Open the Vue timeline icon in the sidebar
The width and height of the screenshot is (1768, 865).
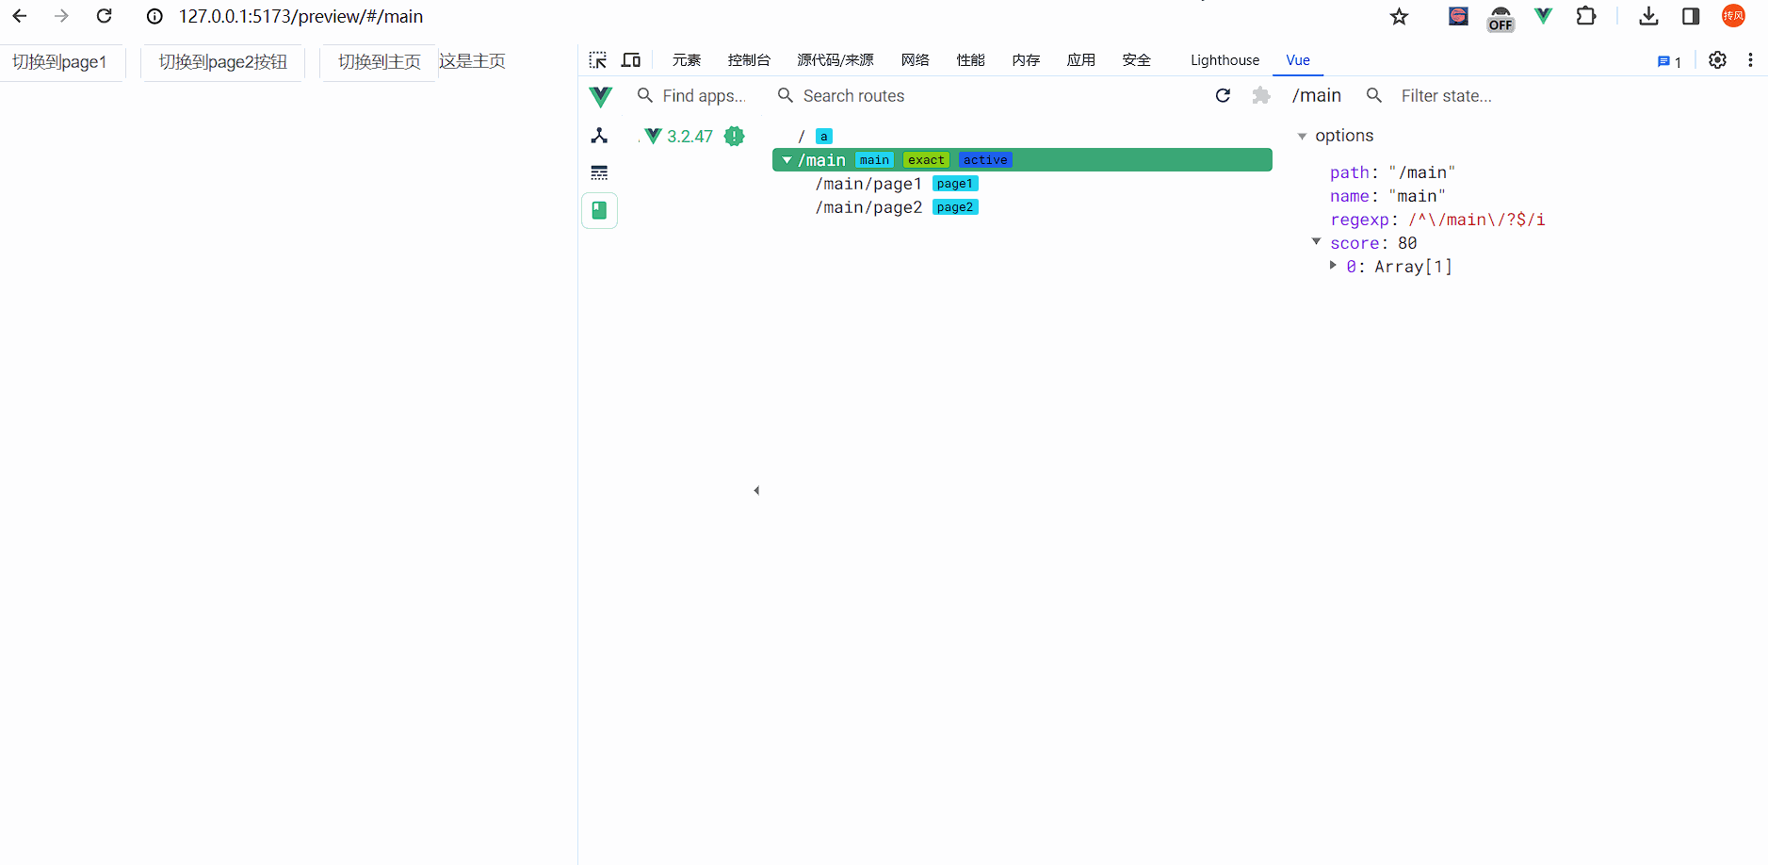[x=599, y=172]
